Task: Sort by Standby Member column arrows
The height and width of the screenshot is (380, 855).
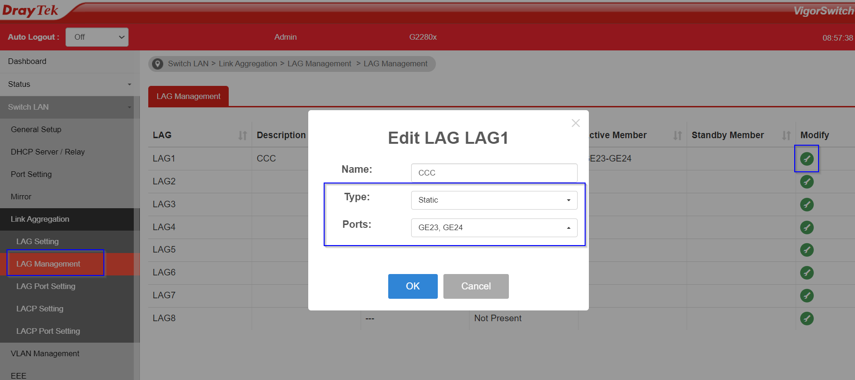Action: coord(786,135)
